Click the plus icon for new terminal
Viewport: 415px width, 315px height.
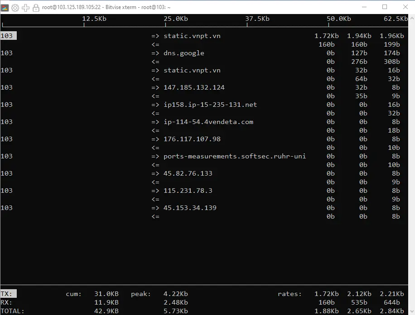click(26, 8)
